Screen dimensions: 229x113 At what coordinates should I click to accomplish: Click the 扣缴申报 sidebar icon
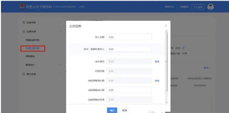click(24, 22)
